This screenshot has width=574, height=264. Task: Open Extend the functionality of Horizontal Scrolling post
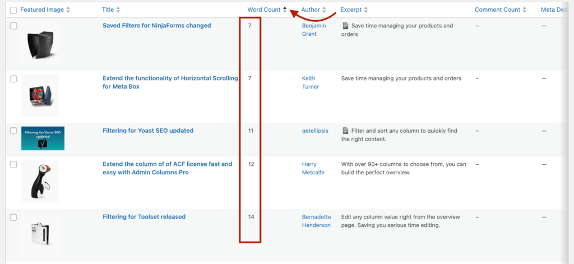click(170, 82)
